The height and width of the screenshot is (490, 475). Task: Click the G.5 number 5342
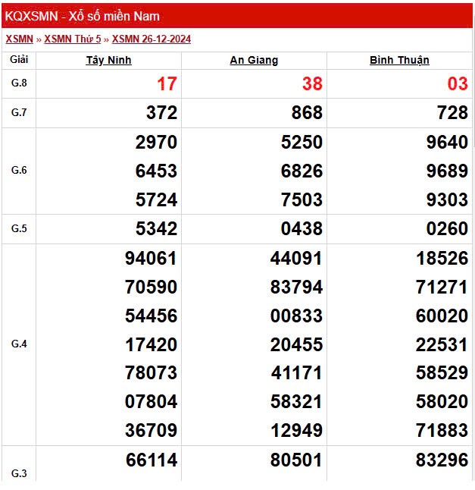coord(156,229)
